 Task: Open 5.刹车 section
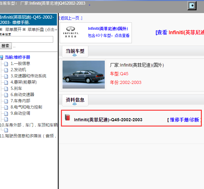[x=16, y=89]
